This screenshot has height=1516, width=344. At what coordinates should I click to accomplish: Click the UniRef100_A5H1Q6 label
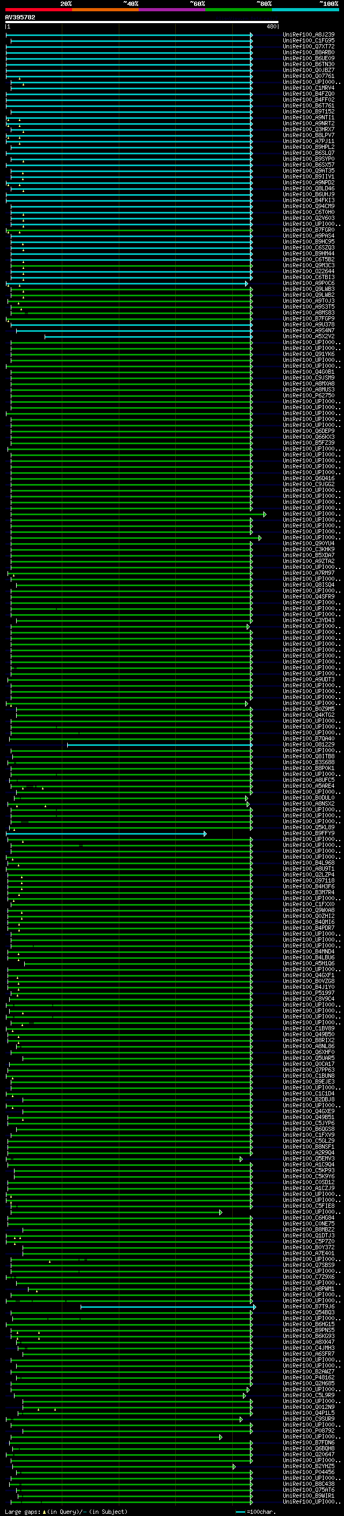pyautogui.click(x=309, y=963)
